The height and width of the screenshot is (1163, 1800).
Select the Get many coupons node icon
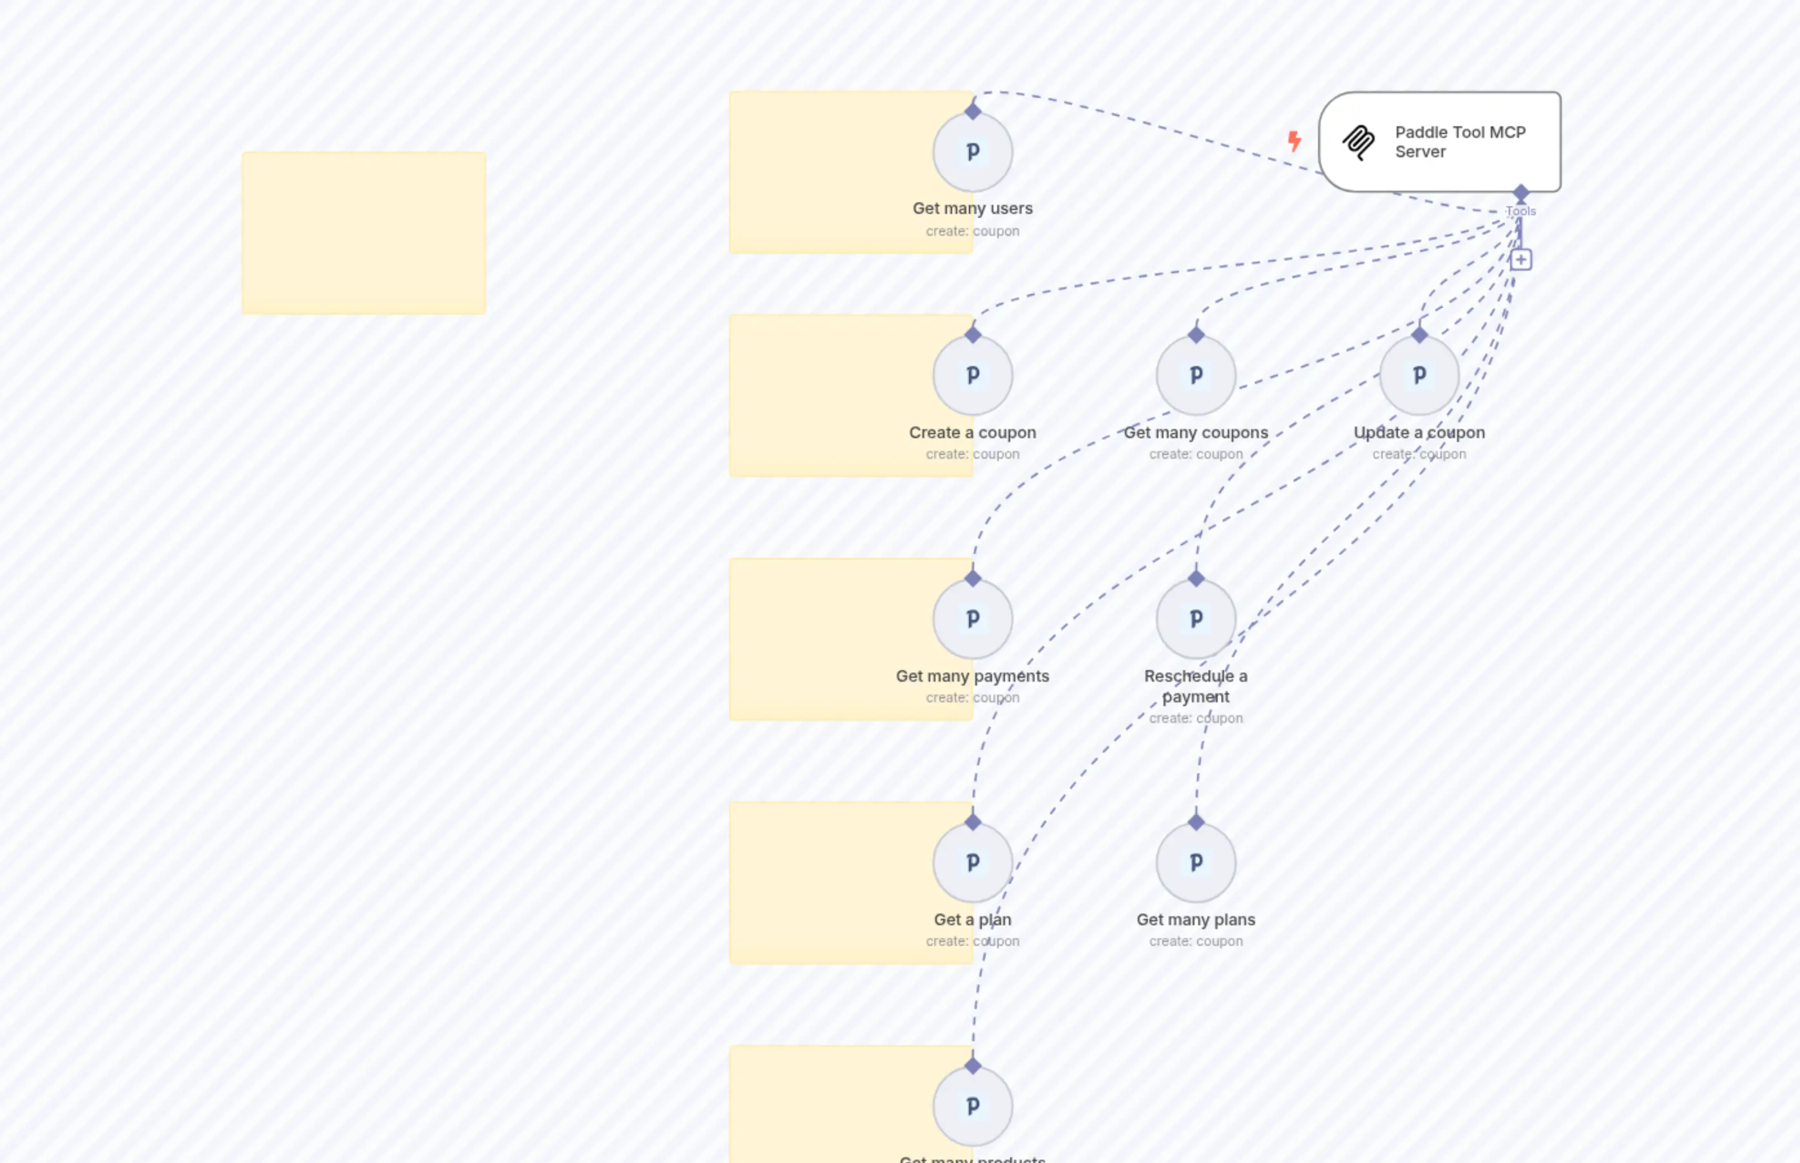click(x=1195, y=374)
